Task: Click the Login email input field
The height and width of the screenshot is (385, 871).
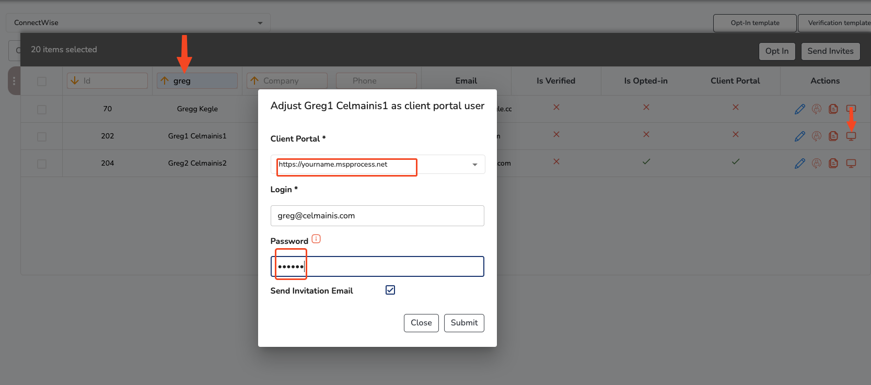Action: (377, 216)
